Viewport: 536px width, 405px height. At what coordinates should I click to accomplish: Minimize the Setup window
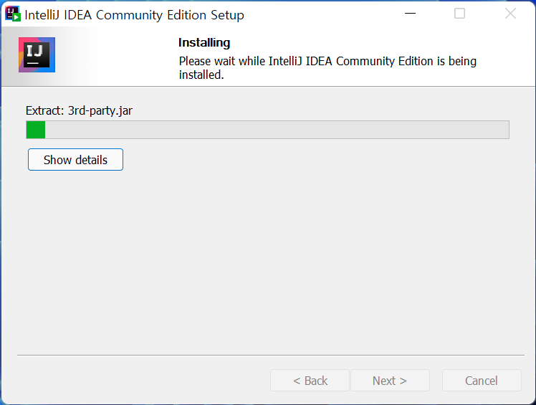[410, 14]
